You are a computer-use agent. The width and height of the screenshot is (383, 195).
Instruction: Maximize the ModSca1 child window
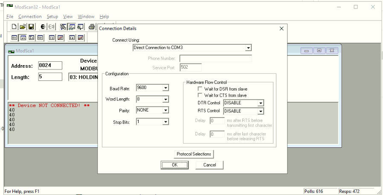click(x=319, y=51)
